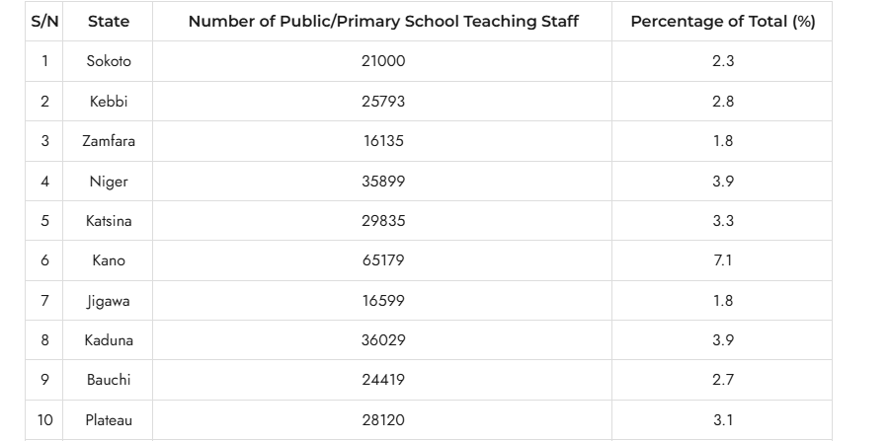Click the Number of Public/Primary School Teaching Staff header
This screenshot has height=441, width=890.
click(x=383, y=22)
